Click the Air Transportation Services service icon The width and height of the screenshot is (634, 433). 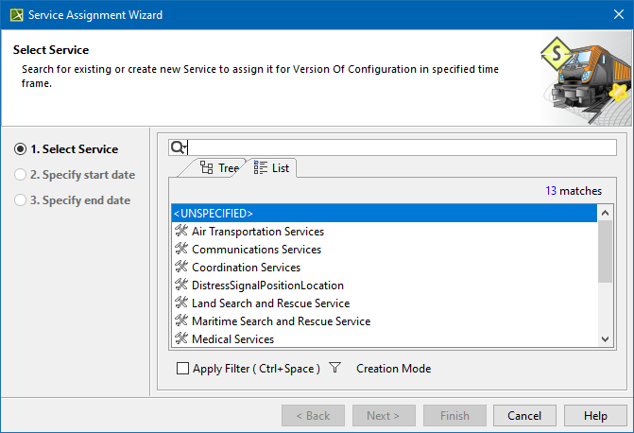point(182,232)
